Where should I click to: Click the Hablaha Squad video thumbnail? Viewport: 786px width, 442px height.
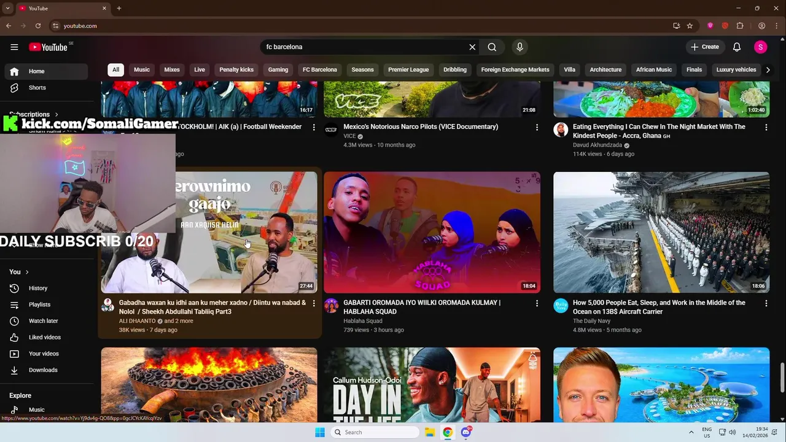(432, 233)
